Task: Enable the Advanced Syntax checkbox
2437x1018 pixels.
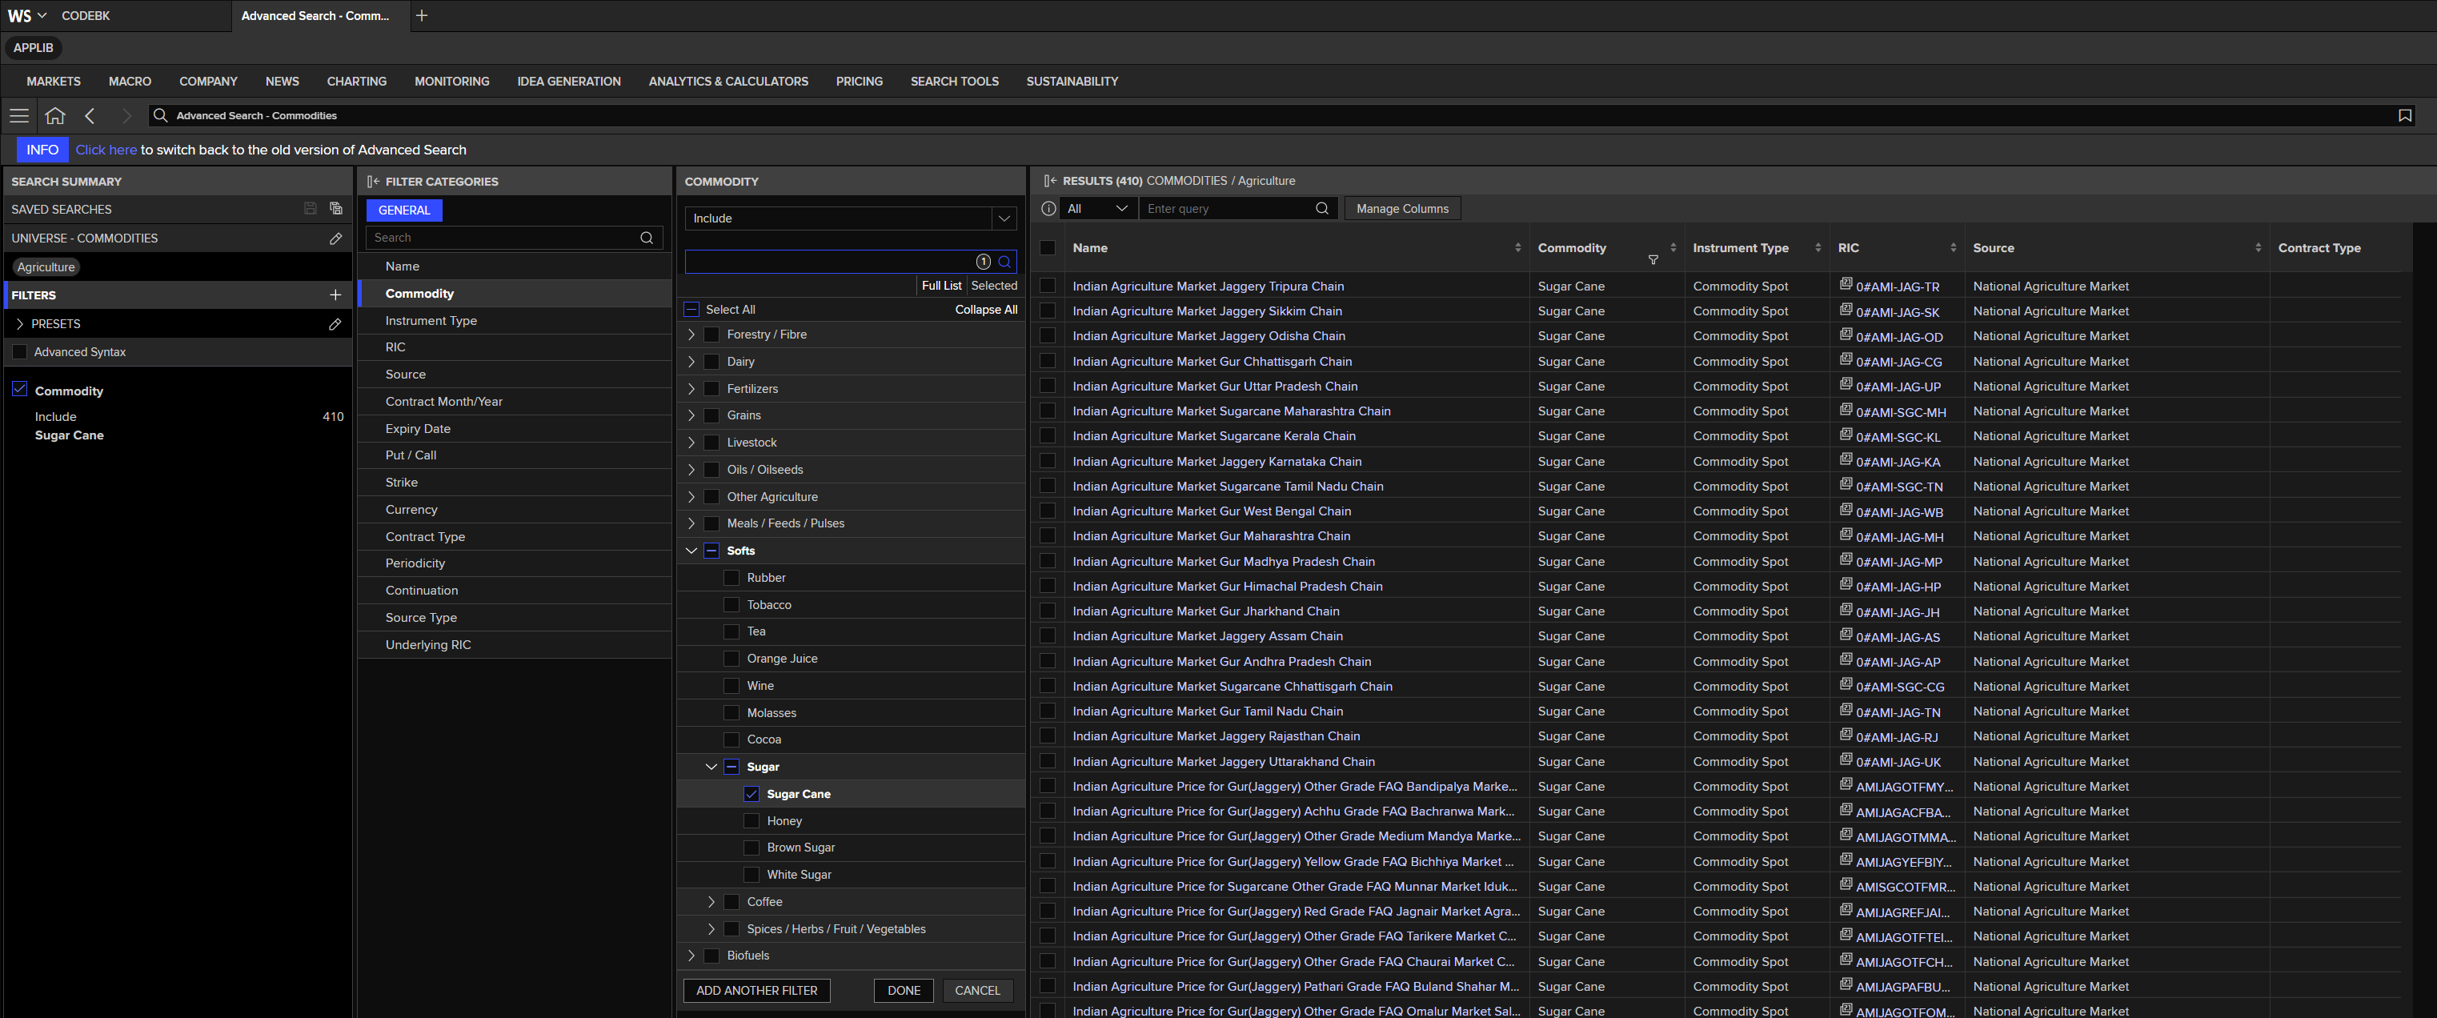Action: pos(20,351)
